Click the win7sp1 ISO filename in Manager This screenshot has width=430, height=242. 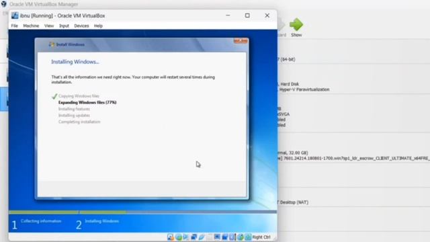coord(357,159)
